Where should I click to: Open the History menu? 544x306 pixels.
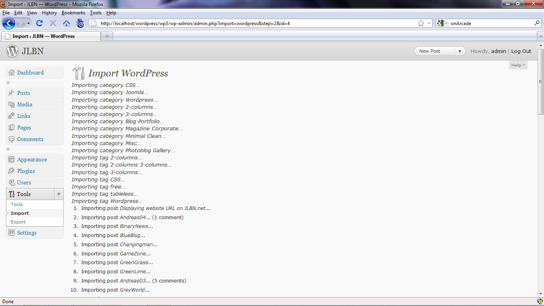pyautogui.click(x=49, y=13)
